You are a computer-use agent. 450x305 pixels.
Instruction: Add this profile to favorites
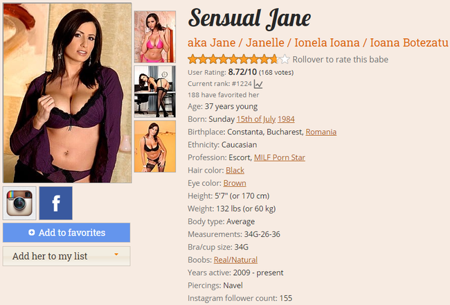click(66, 232)
